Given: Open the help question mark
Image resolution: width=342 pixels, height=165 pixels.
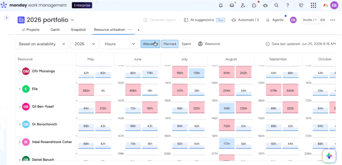Looking at the screenshot, I should pyautogui.click(x=288, y=5).
